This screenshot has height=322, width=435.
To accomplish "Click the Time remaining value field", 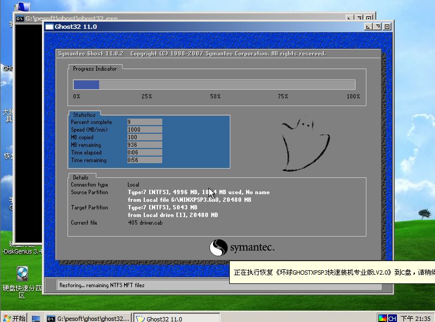I will (x=144, y=160).
